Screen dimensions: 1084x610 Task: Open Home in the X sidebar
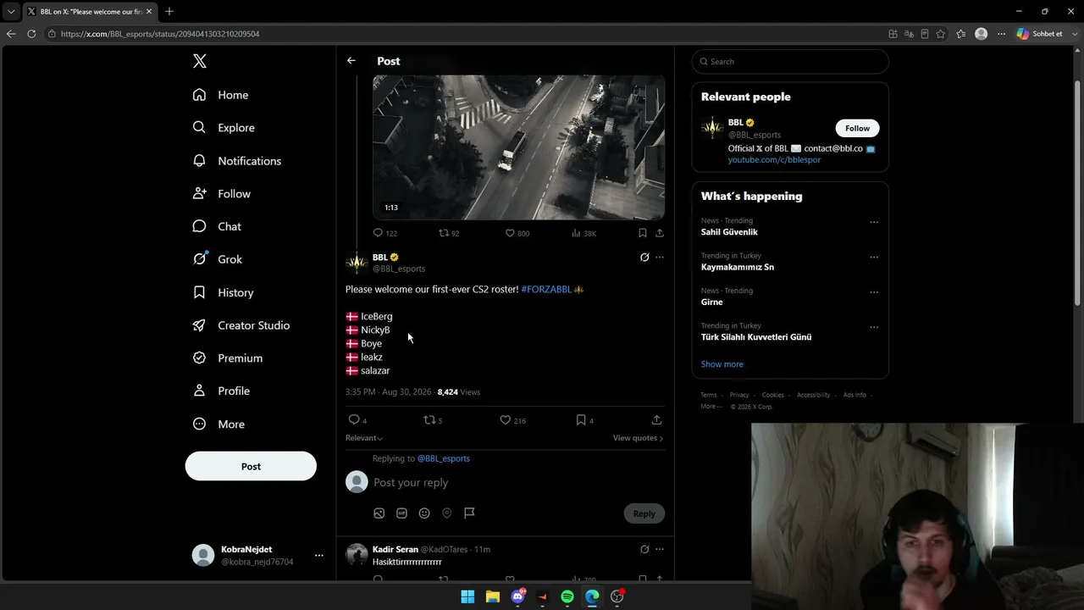coord(220,95)
